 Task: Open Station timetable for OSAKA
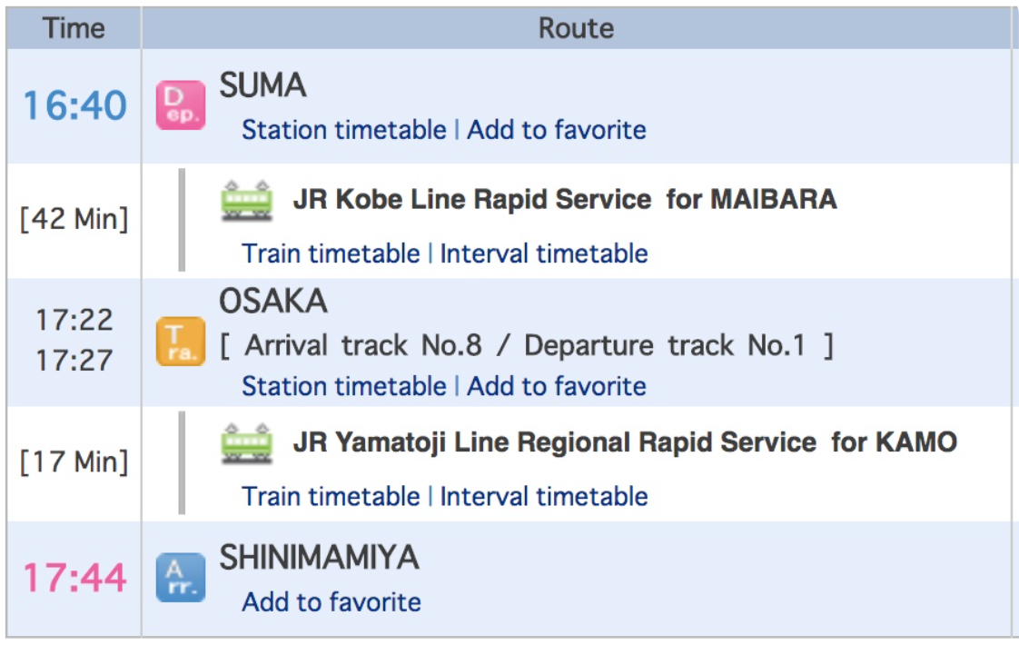(x=343, y=386)
